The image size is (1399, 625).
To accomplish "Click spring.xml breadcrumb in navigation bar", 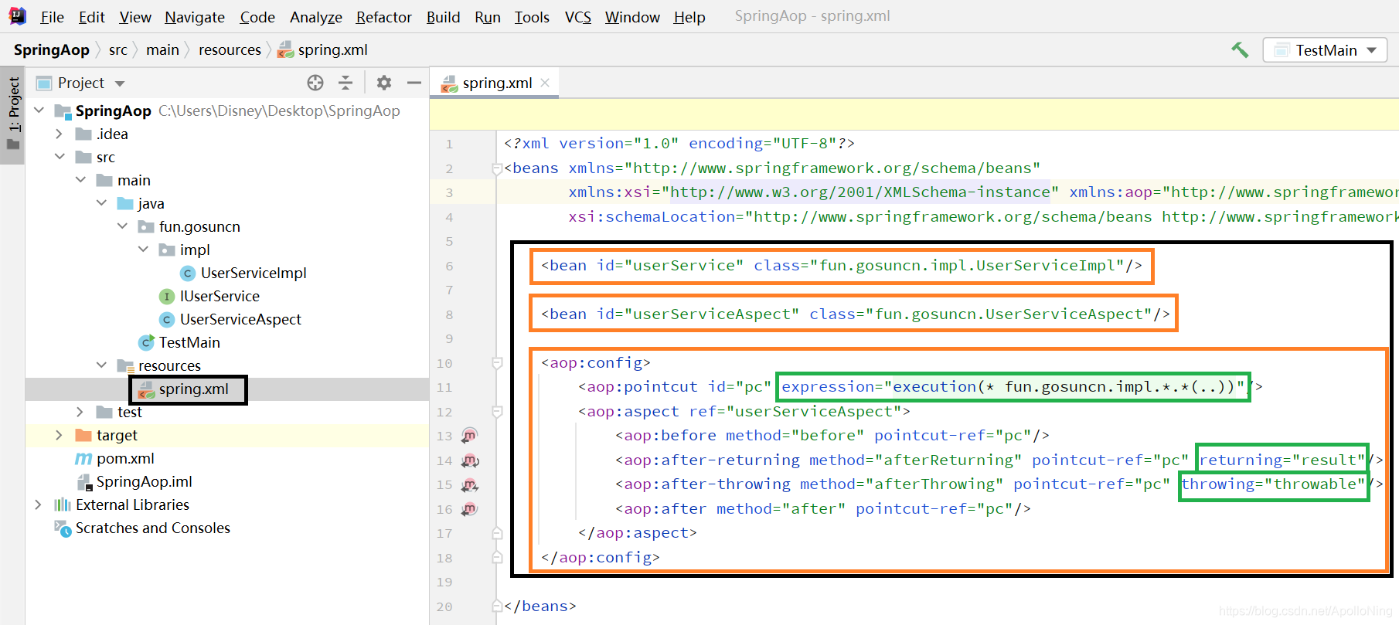I will [x=323, y=50].
